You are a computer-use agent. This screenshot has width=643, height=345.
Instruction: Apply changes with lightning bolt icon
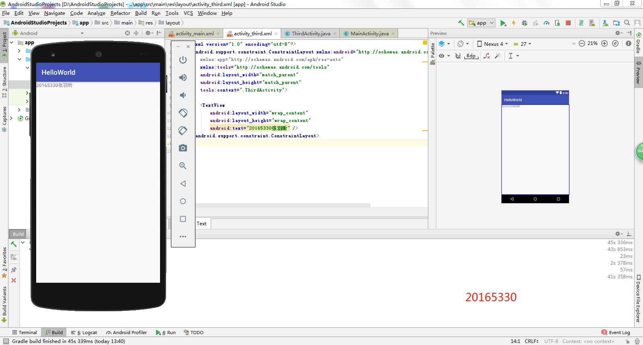pyautogui.click(x=514, y=23)
